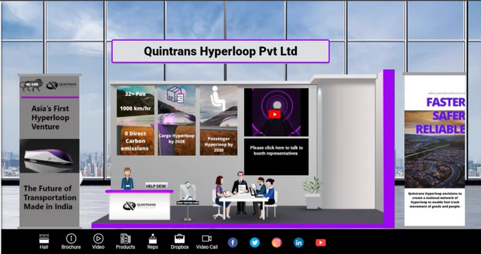This screenshot has width=481, height=254.
Task: Open the Brochure info icon
Action: [71, 241]
